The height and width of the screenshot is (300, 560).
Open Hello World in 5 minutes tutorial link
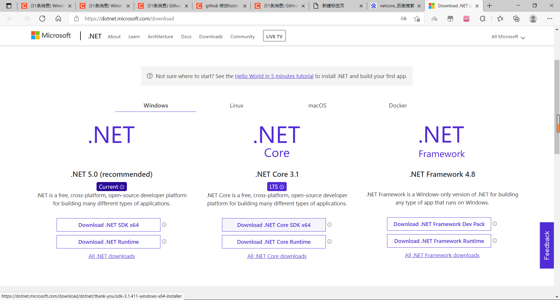274,76
